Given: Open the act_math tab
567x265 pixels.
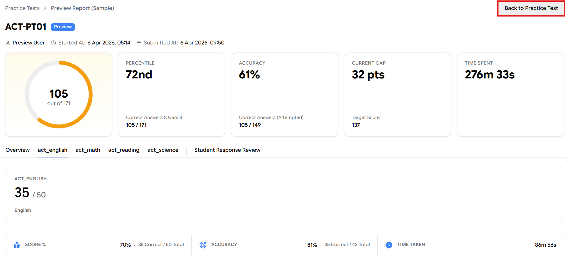Looking at the screenshot, I should point(88,150).
